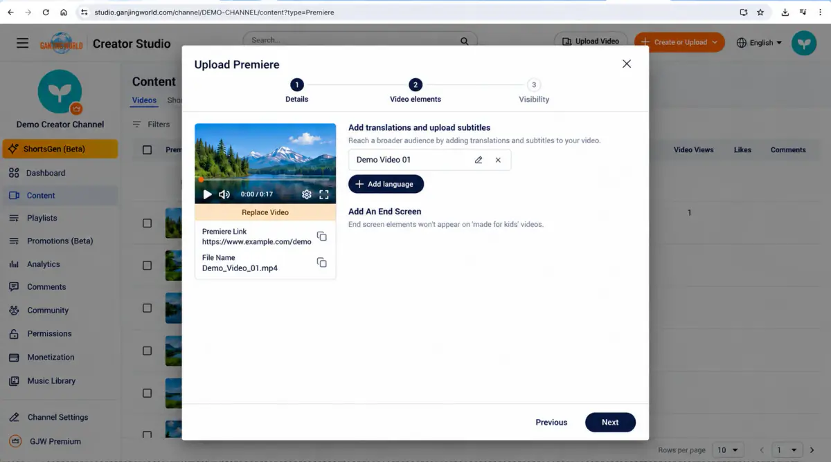Click the Likes column header
The width and height of the screenshot is (831, 462).
[742, 149]
